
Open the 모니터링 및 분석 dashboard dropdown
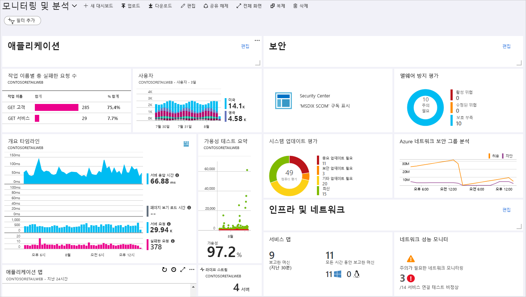point(74,6)
